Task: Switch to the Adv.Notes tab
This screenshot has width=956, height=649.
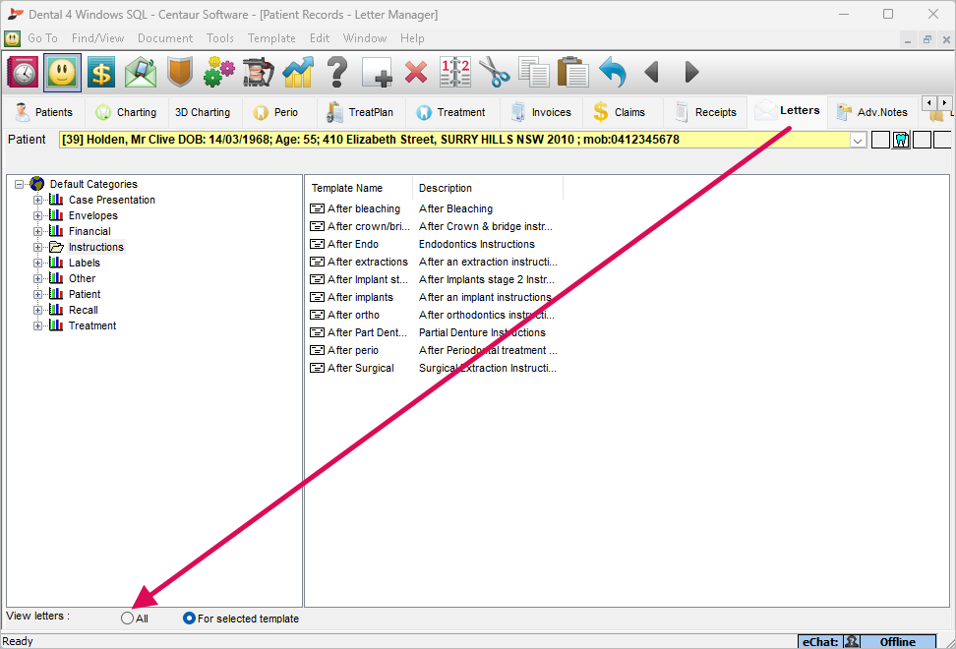Action: (872, 112)
